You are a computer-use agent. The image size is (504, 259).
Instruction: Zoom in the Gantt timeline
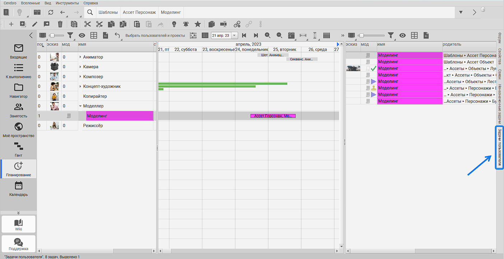tap(268, 36)
